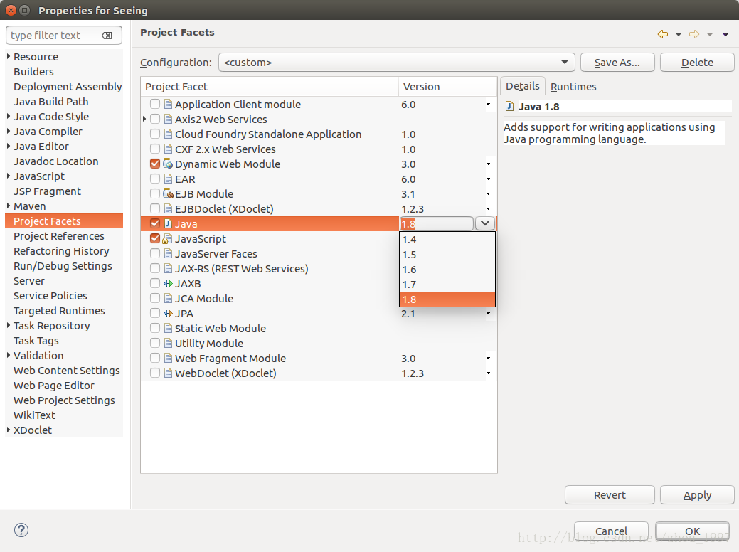739x552 pixels.
Task: Open the back history dropdown arrow
Action: [679, 34]
